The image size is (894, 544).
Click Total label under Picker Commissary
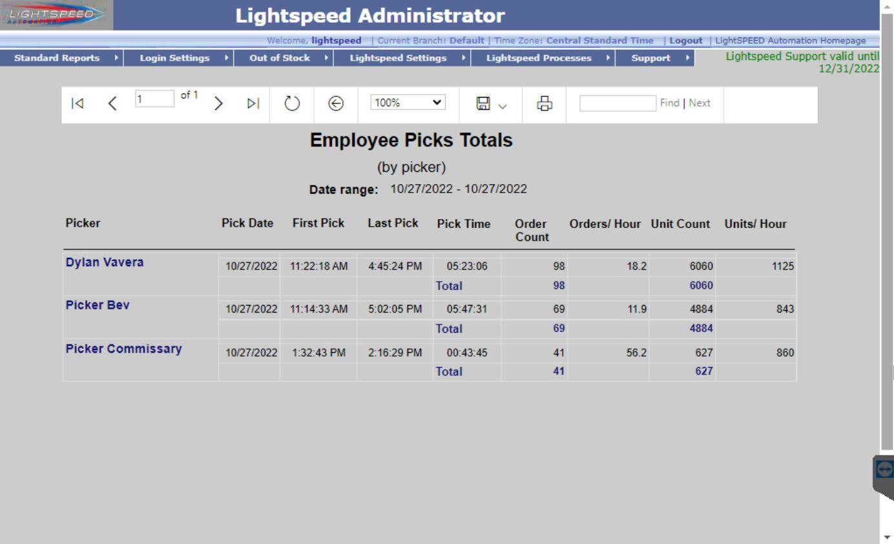449,371
